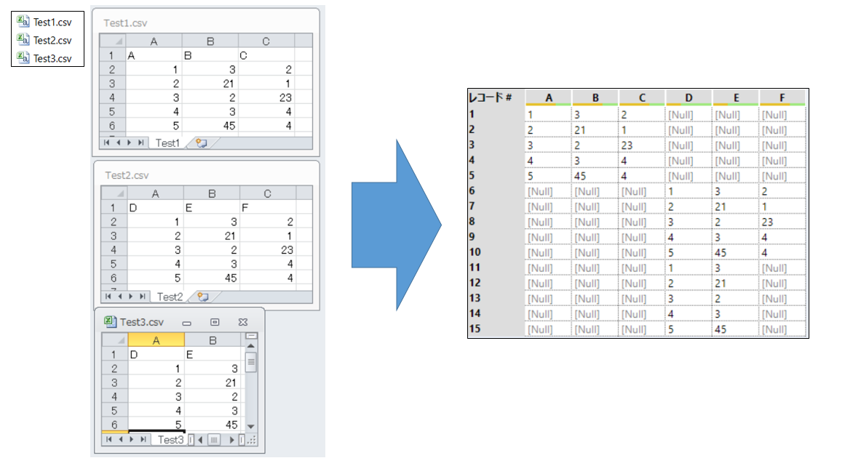Screen dimensions: 845x466
Task: Click the Excel icon in Test3.csv title bar
Action: [x=110, y=321]
